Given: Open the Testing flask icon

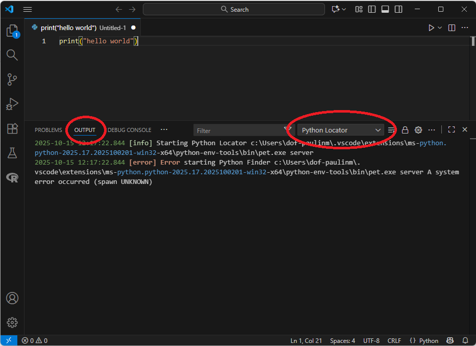Looking at the screenshot, I should 12,153.
